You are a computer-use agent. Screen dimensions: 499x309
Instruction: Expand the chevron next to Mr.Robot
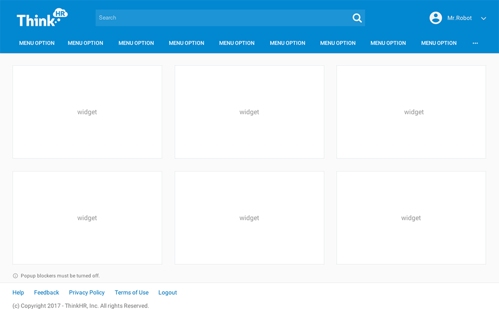pos(483,18)
